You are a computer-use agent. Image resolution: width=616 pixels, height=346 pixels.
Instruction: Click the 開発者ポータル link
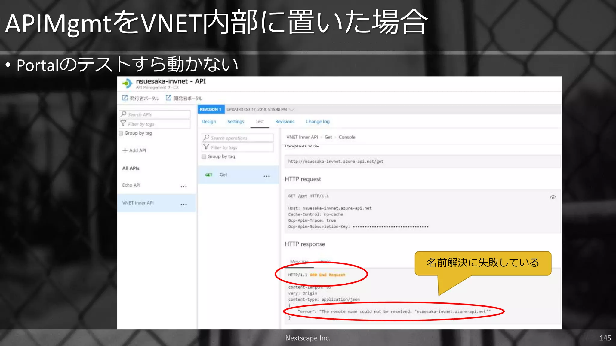pos(188,98)
